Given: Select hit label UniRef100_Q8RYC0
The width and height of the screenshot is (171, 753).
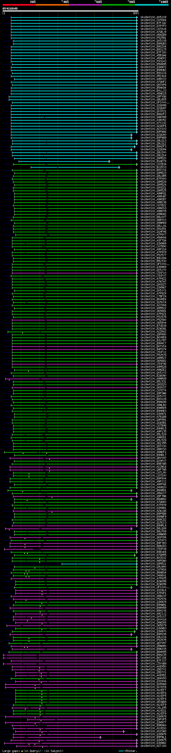Looking at the screenshot, I should (153, 220).
